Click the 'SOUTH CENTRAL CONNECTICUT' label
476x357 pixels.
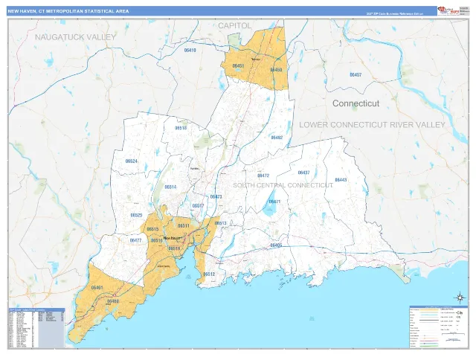pos(283,185)
